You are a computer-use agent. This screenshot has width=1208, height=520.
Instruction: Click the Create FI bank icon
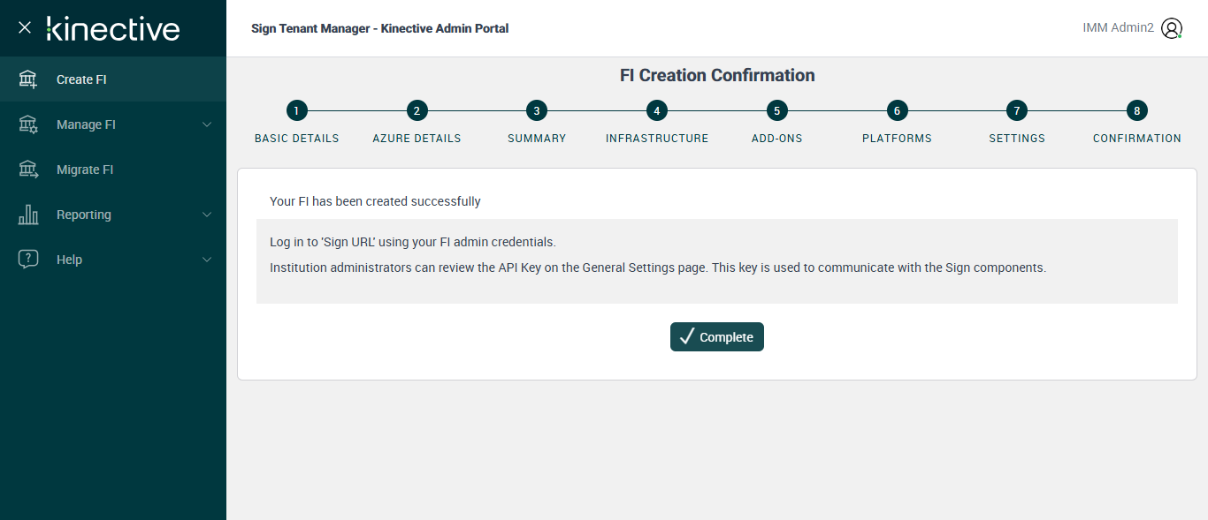[x=28, y=79]
